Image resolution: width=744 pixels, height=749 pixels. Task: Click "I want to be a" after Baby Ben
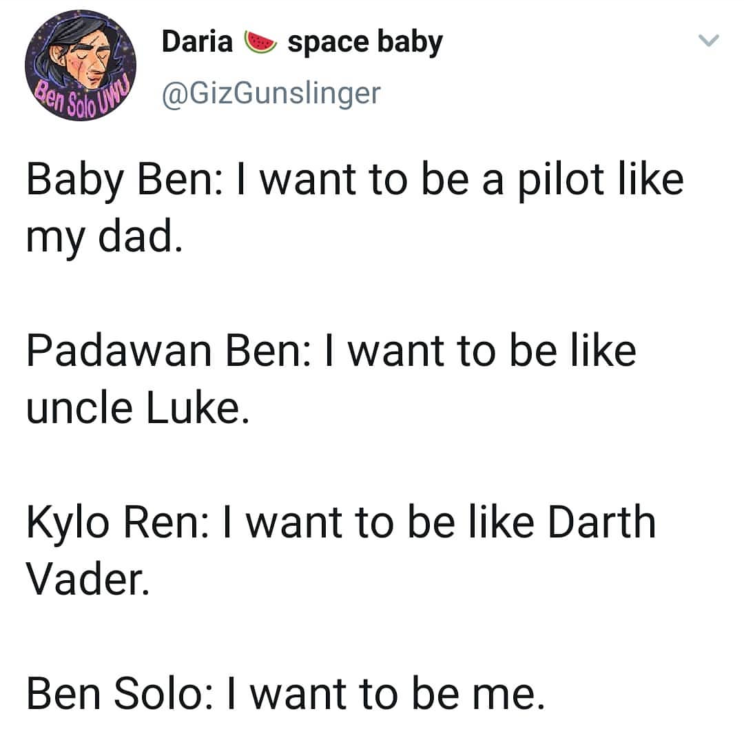pyautogui.click(x=370, y=181)
